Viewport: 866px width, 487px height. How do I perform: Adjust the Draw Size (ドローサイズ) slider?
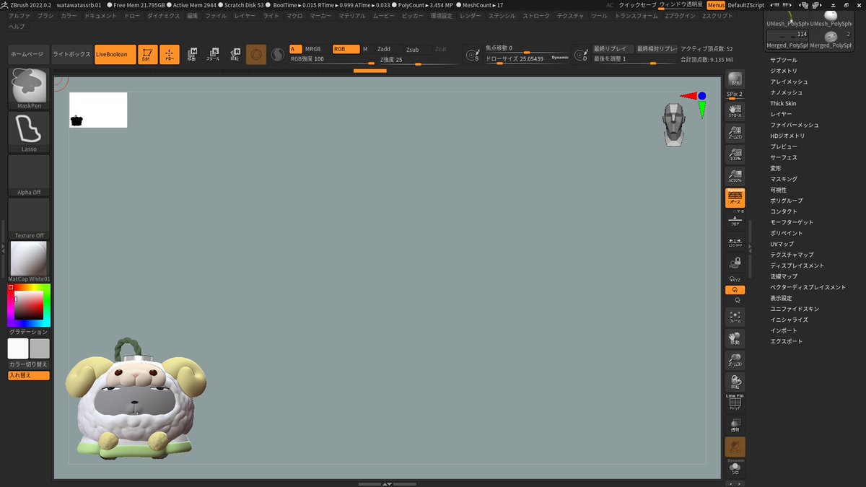click(x=528, y=59)
